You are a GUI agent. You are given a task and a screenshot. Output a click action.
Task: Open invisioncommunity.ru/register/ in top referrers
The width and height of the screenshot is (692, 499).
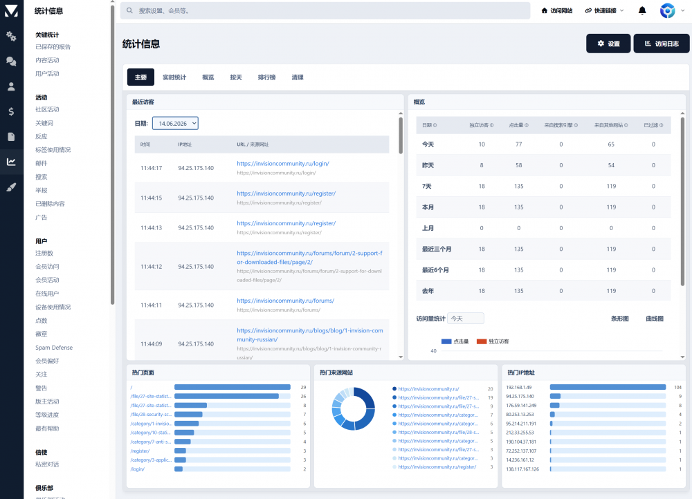[x=437, y=467]
